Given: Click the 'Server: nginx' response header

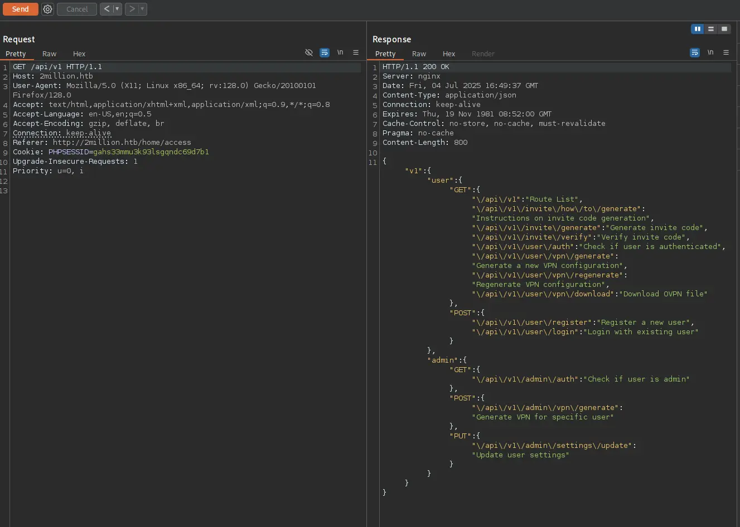Looking at the screenshot, I should (412, 76).
